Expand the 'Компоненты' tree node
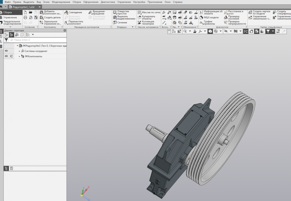Image resolution: width=291 pixels, height=201 pixels. click(19, 56)
